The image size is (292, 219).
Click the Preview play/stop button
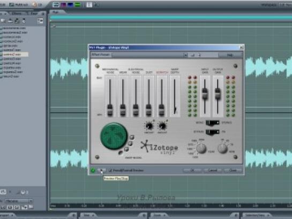(101, 170)
